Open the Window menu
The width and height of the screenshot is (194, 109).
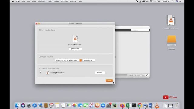click(73, 1)
